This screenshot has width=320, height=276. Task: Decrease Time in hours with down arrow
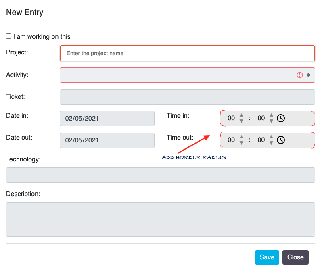241,121
